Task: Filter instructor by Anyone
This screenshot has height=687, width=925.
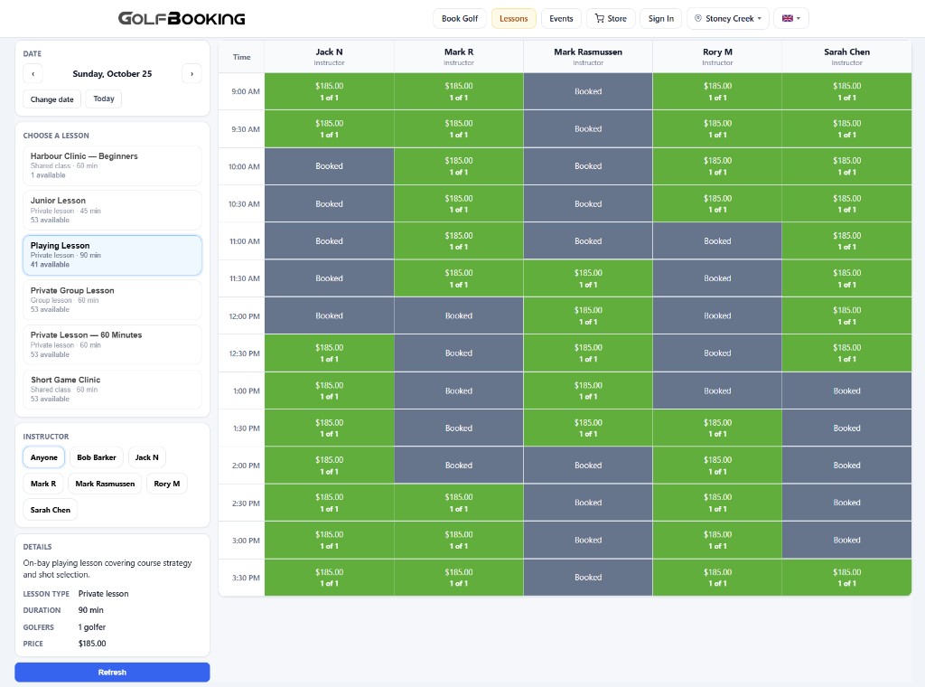Action: click(x=43, y=457)
